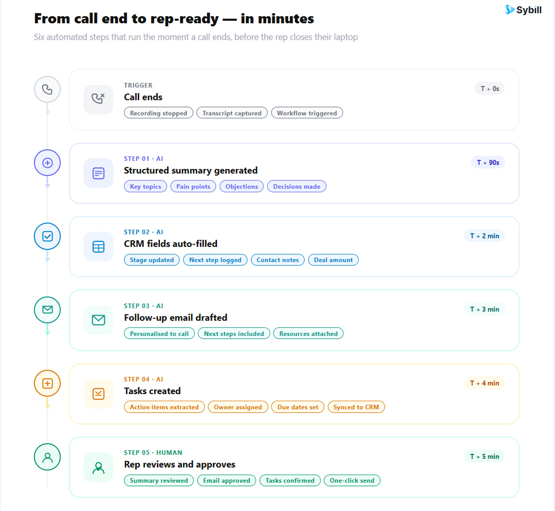The height and width of the screenshot is (511, 555).
Task: Click the T + 2 min time badge
Action: pos(485,236)
